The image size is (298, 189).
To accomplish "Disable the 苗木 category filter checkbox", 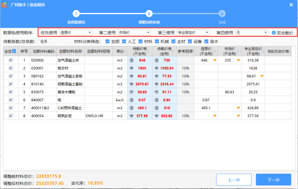I will [x=206, y=42].
